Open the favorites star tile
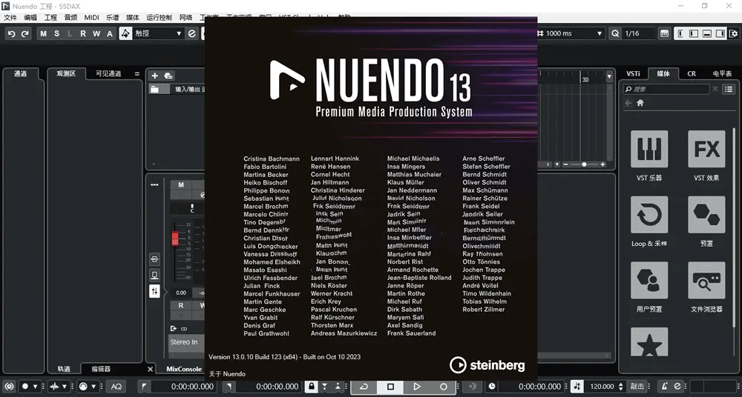Screen dimensions: 742x397 (649, 342)
